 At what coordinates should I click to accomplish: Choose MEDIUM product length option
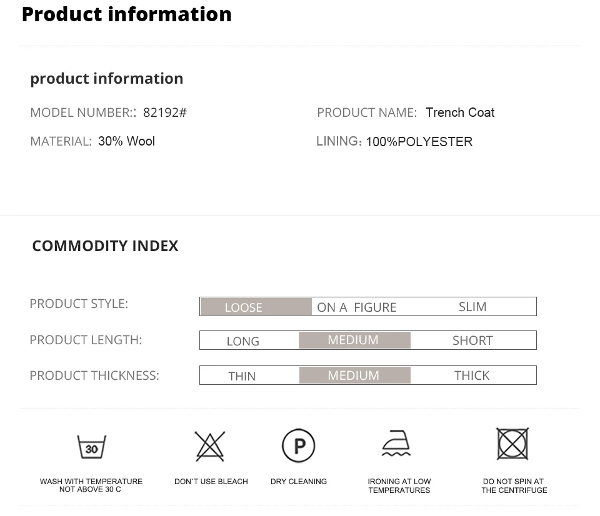pos(354,340)
